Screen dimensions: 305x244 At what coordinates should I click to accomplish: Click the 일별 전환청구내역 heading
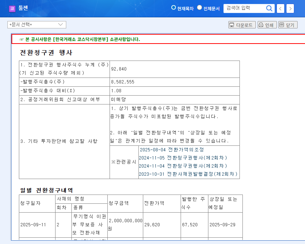coord(47,190)
